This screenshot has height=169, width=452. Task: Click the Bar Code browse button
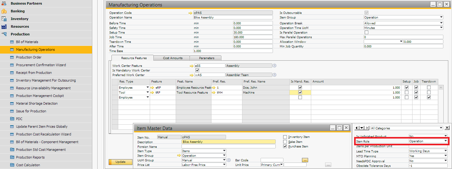[x=305, y=160]
